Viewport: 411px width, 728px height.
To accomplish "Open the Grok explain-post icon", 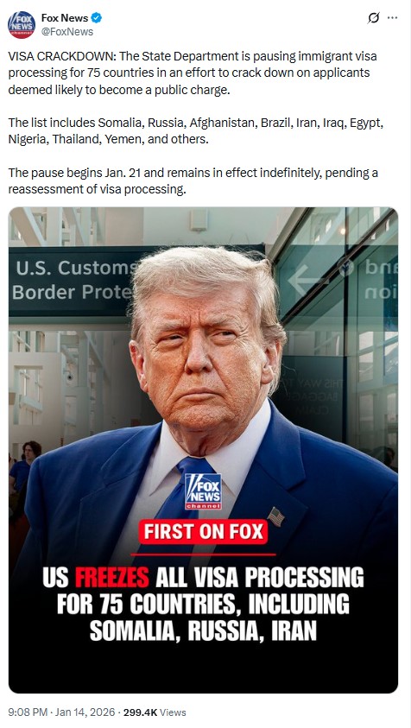I will [373, 18].
